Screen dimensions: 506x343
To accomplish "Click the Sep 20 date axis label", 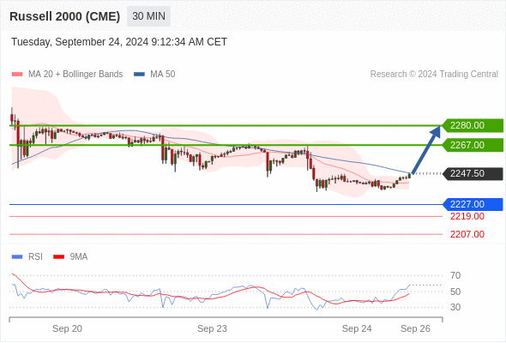I will (67, 328).
